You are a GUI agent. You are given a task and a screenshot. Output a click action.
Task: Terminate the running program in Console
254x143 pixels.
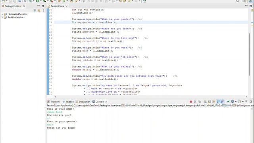coord(191,102)
